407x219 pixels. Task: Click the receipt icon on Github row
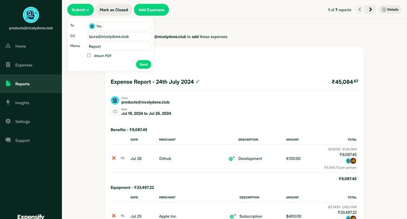(123, 158)
